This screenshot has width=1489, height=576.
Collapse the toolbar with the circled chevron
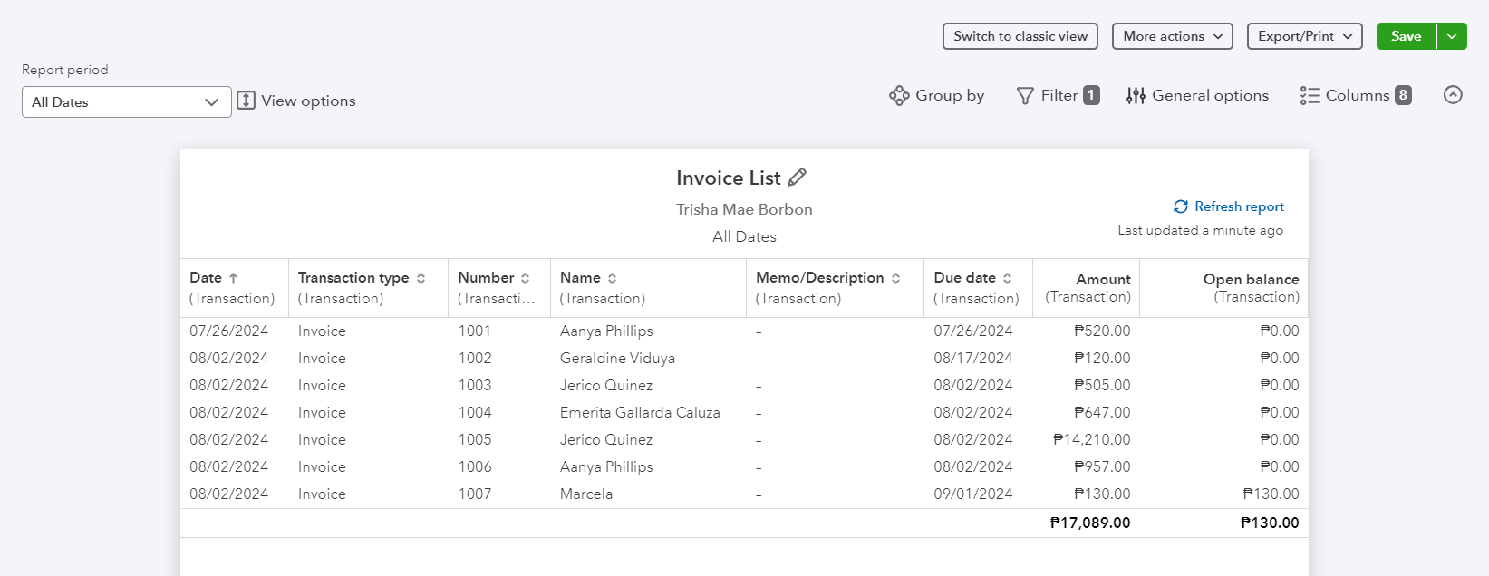pos(1453,95)
